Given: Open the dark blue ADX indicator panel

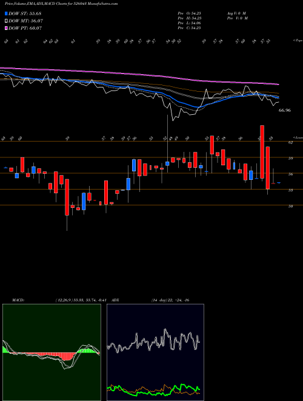Looking at the screenshot, I should pos(155,352).
